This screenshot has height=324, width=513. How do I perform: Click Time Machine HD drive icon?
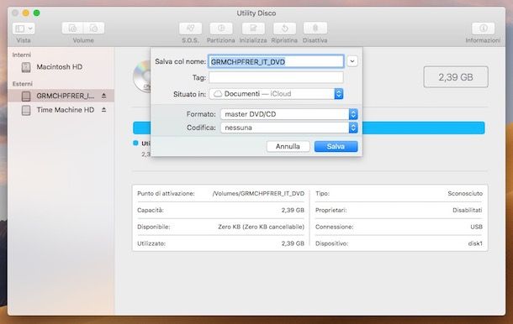(26, 110)
